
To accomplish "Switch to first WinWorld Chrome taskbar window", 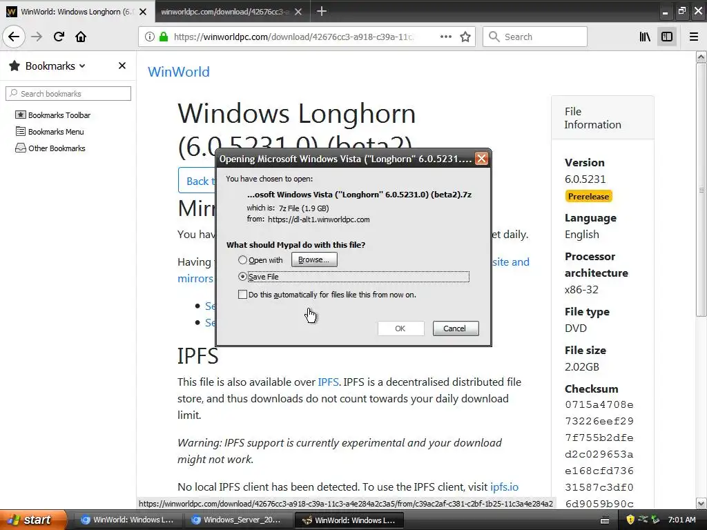I will (x=127, y=520).
